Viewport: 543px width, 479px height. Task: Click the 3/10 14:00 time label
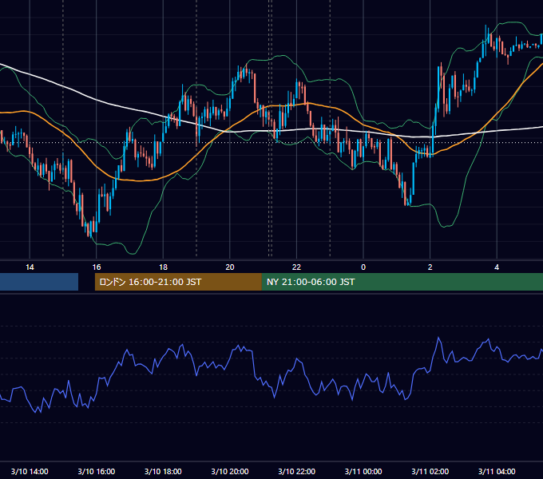[x=30, y=471]
